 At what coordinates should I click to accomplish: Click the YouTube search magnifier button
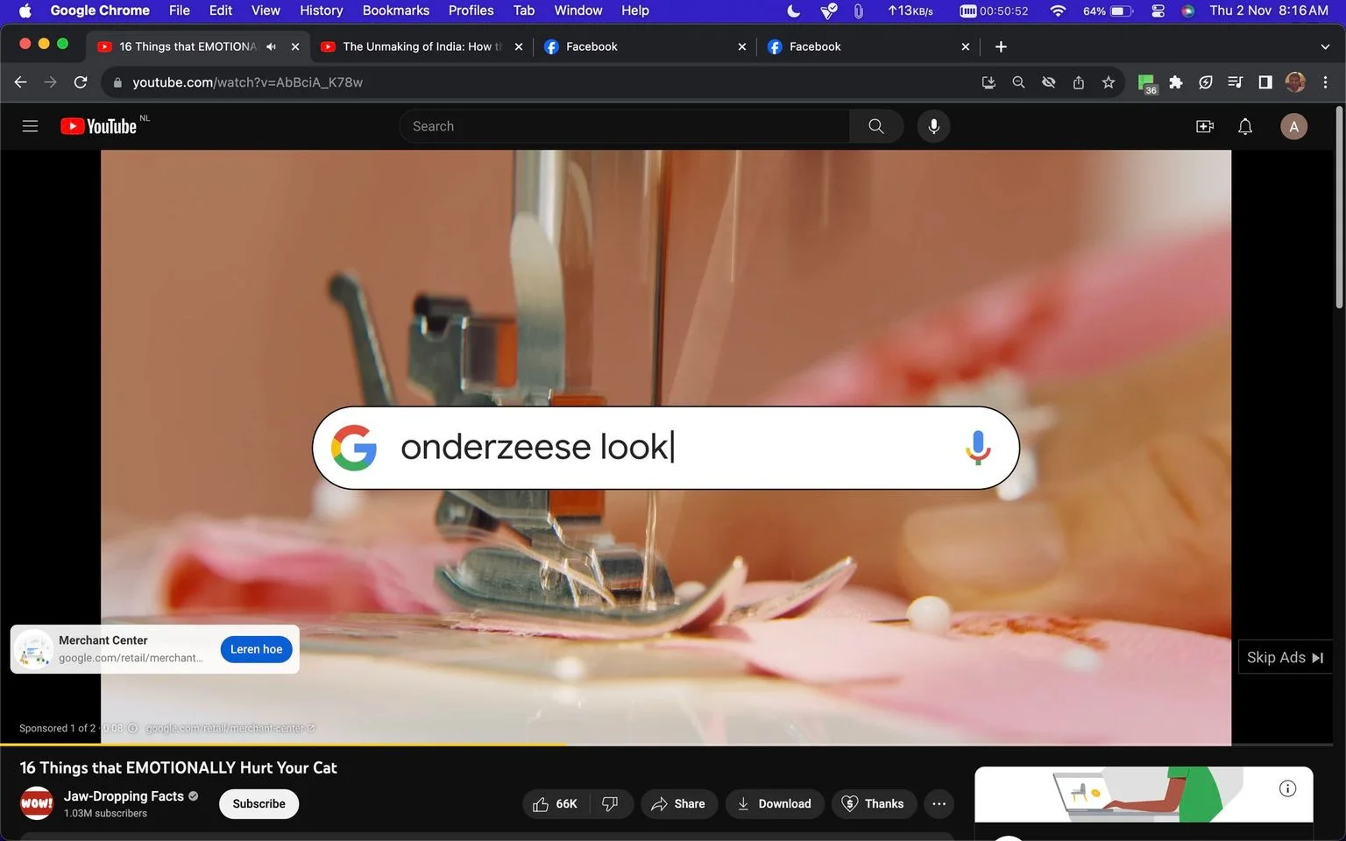coord(876,126)
